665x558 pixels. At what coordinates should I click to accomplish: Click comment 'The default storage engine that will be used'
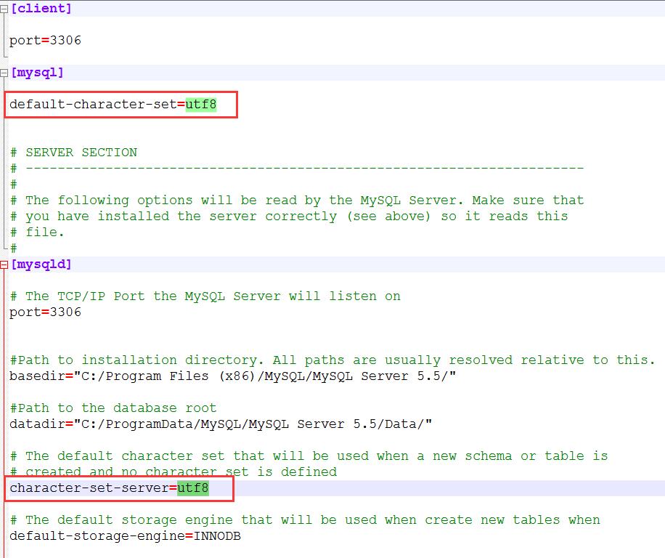point(305,520)
